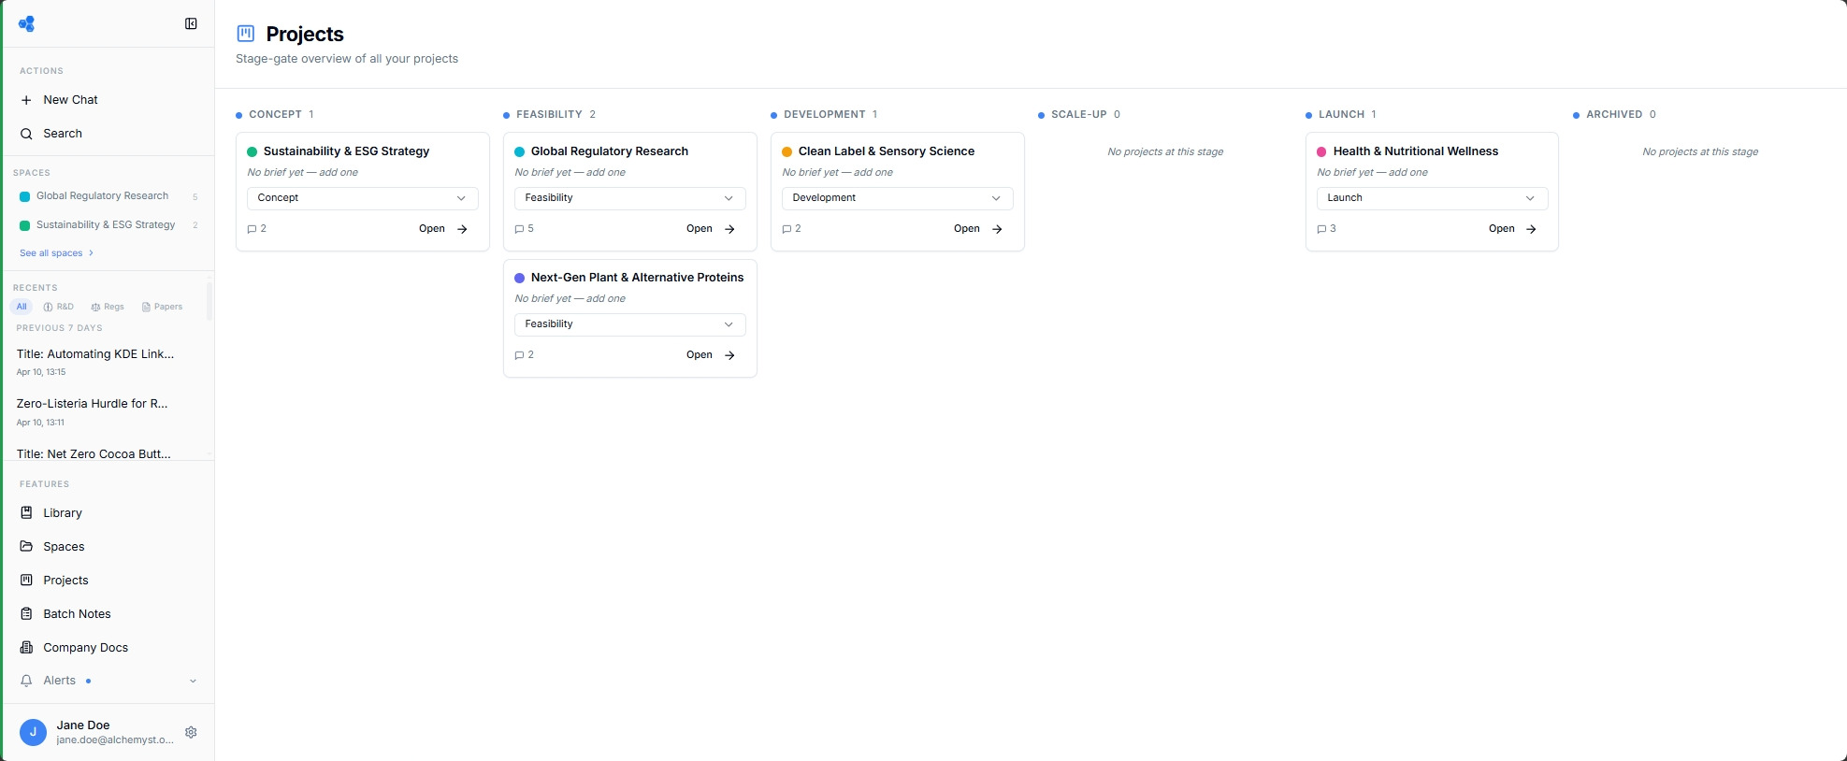Click the SCALE-UP column header
The height and width of the screenshot is (761, 1847).
click(x=1078, y=114)
